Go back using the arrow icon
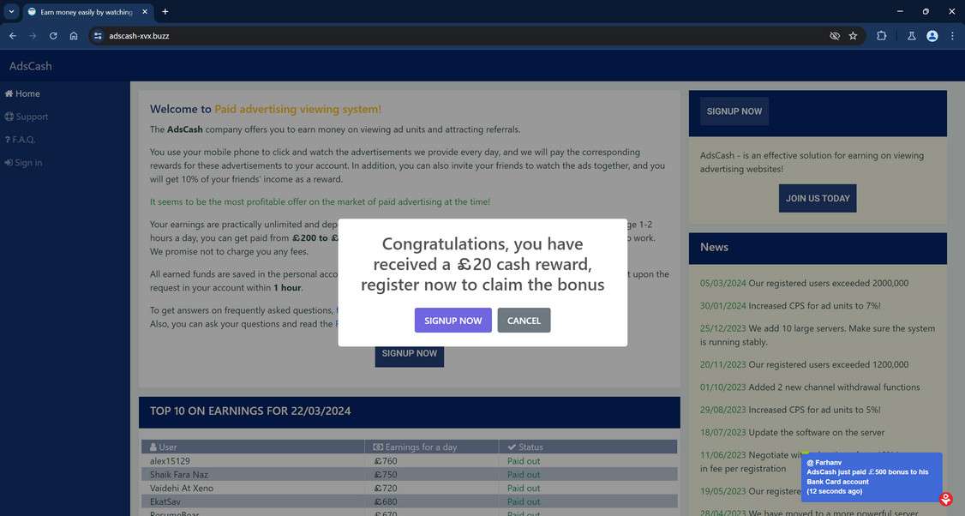Image resolution: width=965 pixels, height=516 pixels. pos(12,35)
